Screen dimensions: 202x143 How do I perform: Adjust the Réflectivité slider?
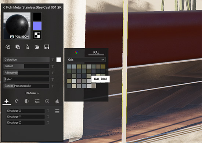click(x=26, y=73)
